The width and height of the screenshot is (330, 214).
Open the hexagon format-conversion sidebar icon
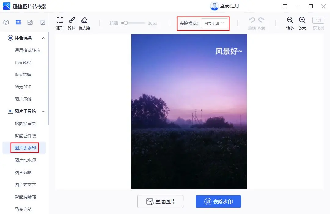6,22
